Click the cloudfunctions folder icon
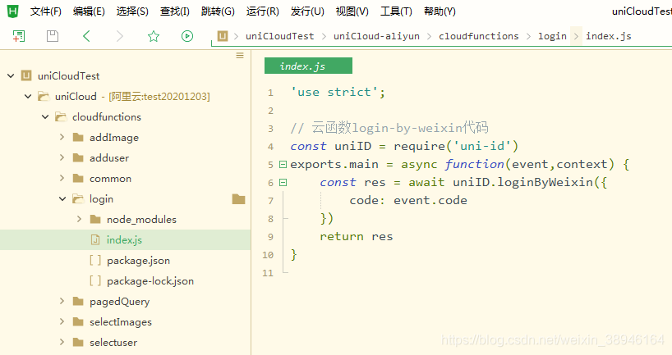672x355 pixels. point(61,116)
